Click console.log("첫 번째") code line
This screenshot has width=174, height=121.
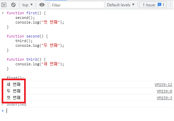pyautogui.click(x=40, y=22)
